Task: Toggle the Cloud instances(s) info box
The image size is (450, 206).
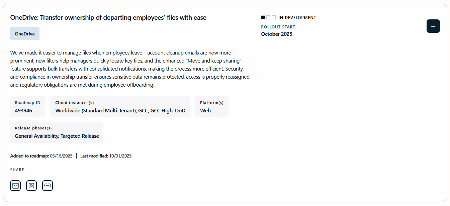Action: (x=120, y=107)
